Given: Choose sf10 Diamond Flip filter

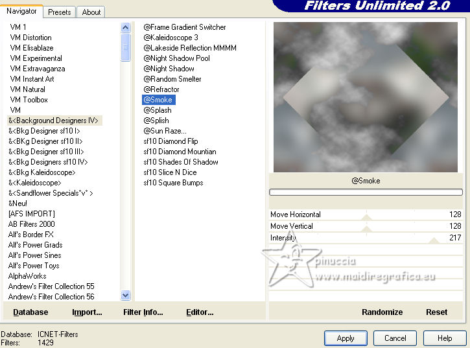Looking at the screenshot, I should 171,141.
